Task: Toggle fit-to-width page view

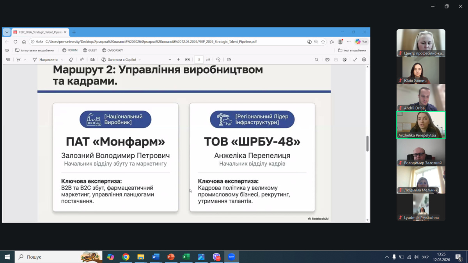Action: [188, 60]
